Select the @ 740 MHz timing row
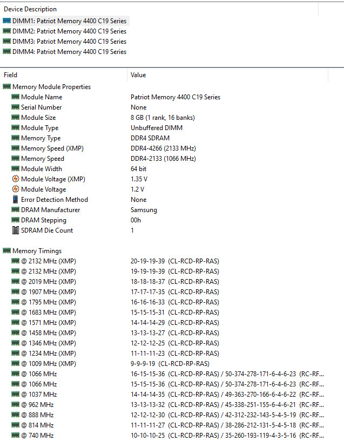This screenshot has height=448, width=344. click(37, 436)
